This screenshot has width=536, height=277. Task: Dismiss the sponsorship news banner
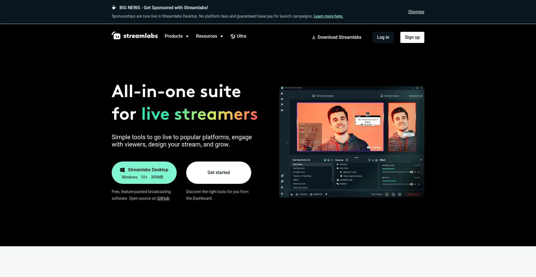tap(416, 12)
